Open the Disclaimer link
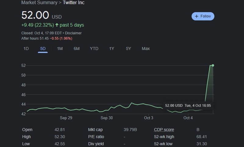The image size is (244, 147). click(73, 33)
